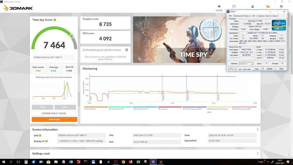
Task: Toggle CPU Clock Frequency in monitoring legend
Action: pos(195,108)
